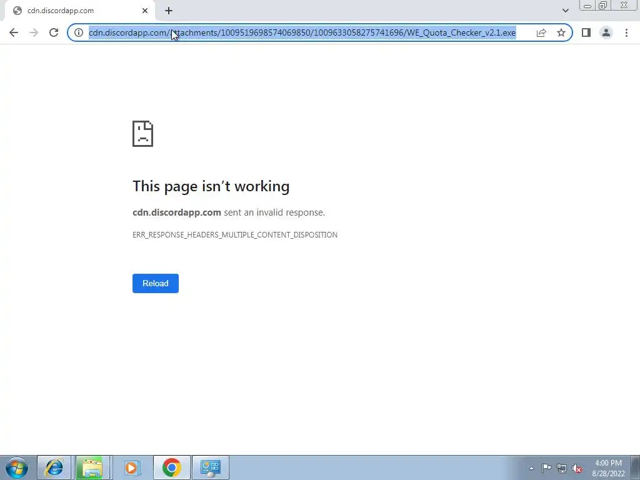Click the forward navigation arrow

(34, 32)
